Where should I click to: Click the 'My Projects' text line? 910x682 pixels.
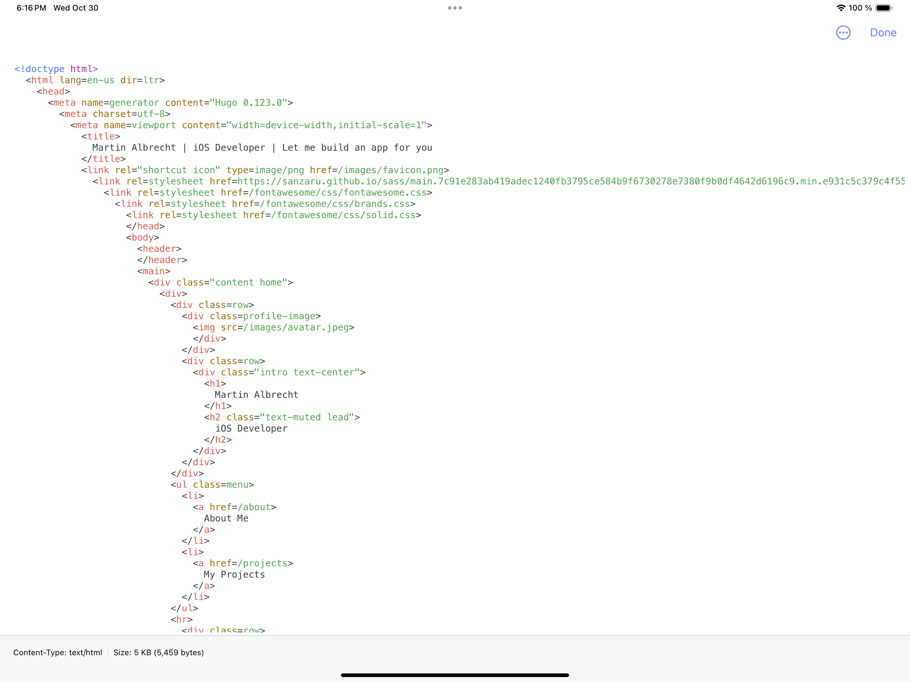[x=234, y=574]
